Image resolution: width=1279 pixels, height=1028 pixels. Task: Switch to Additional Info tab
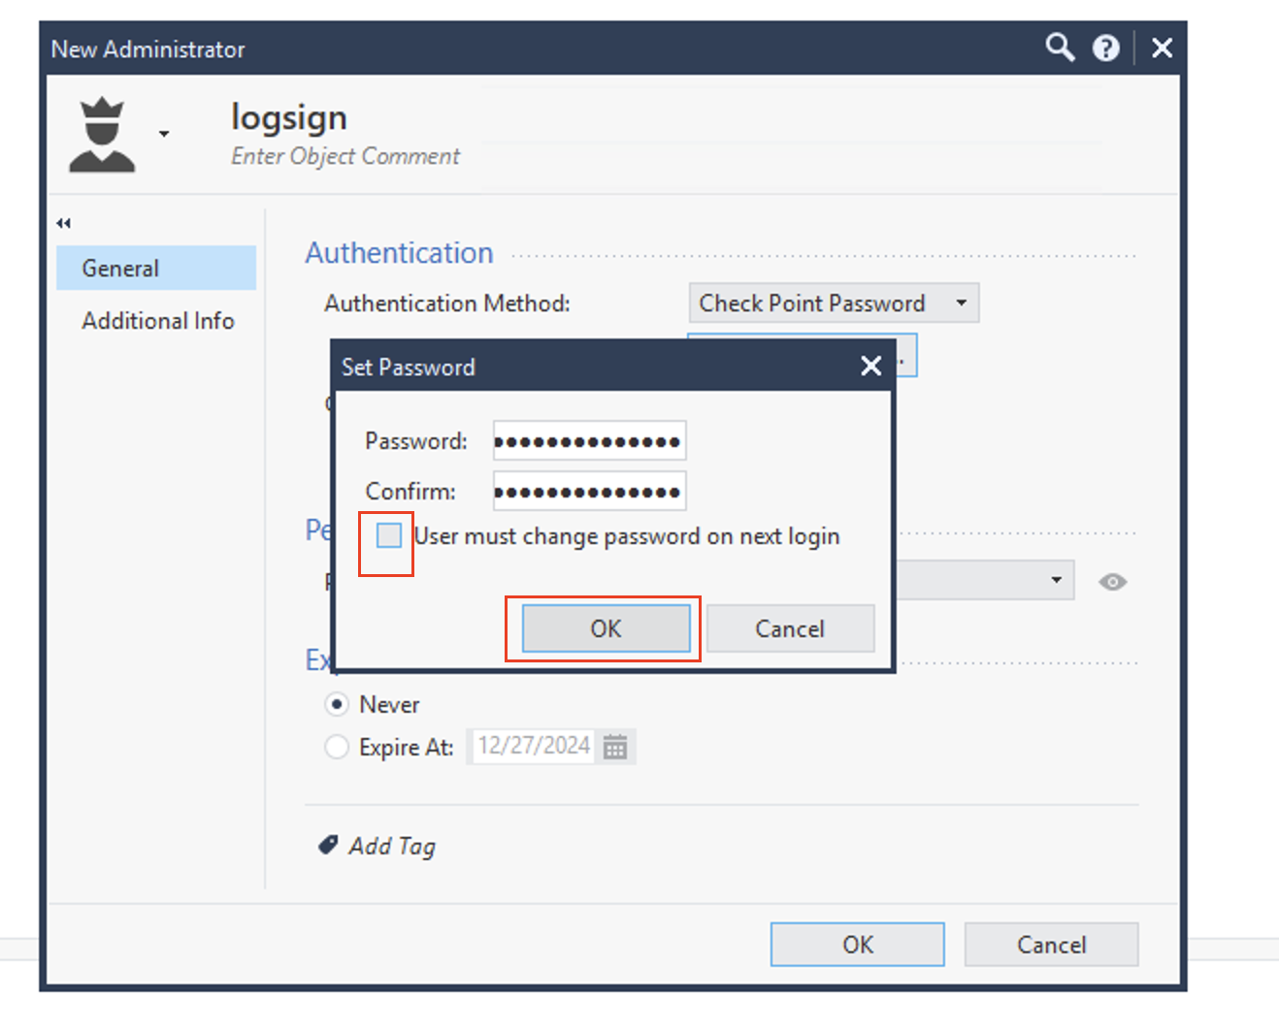click(x=158, y=320)
